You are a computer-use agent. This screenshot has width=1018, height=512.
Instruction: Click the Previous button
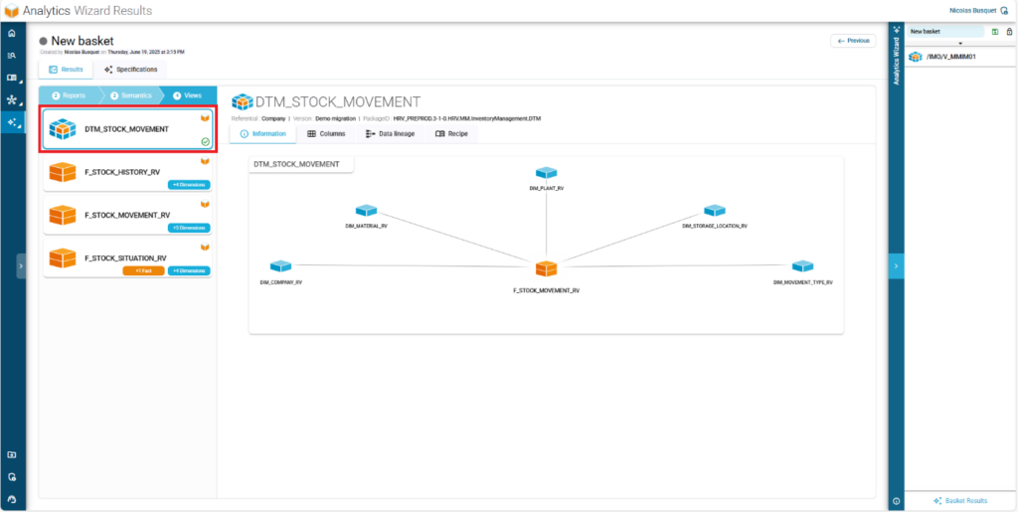853,41
